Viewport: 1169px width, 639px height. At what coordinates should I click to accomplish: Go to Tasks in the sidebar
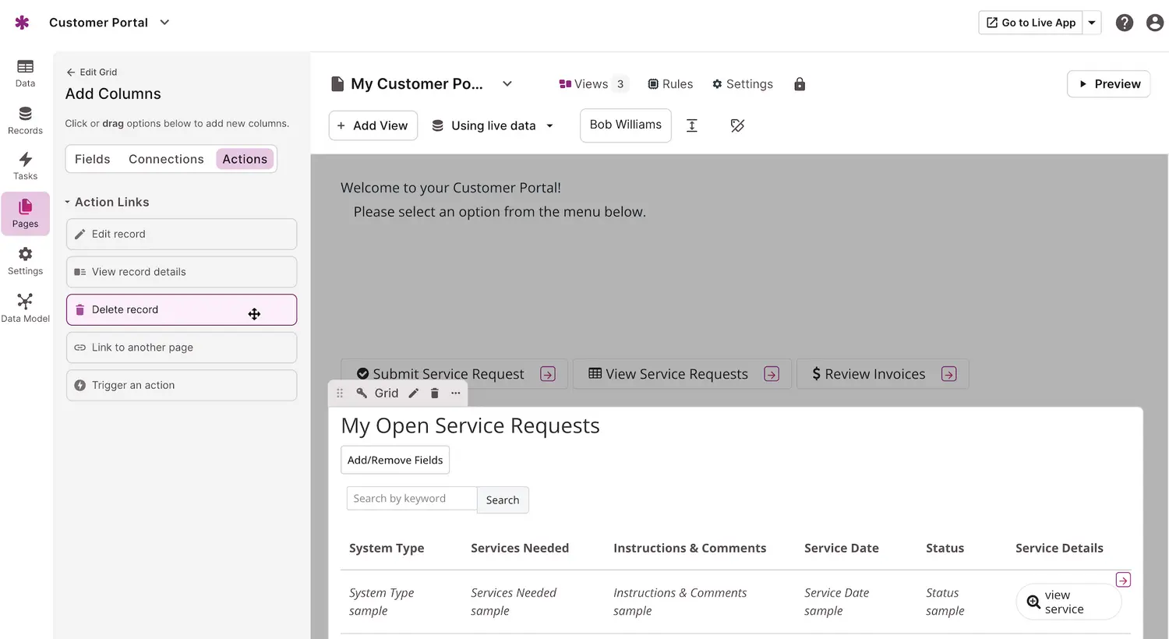tap(25, 166)
